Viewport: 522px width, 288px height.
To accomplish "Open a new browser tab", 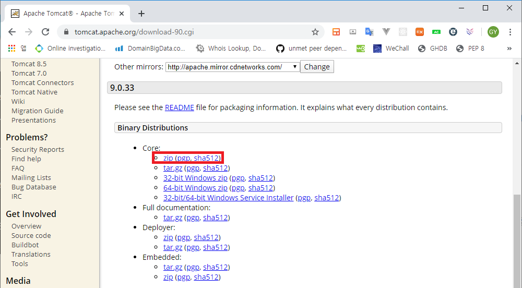I will [141, 14].
